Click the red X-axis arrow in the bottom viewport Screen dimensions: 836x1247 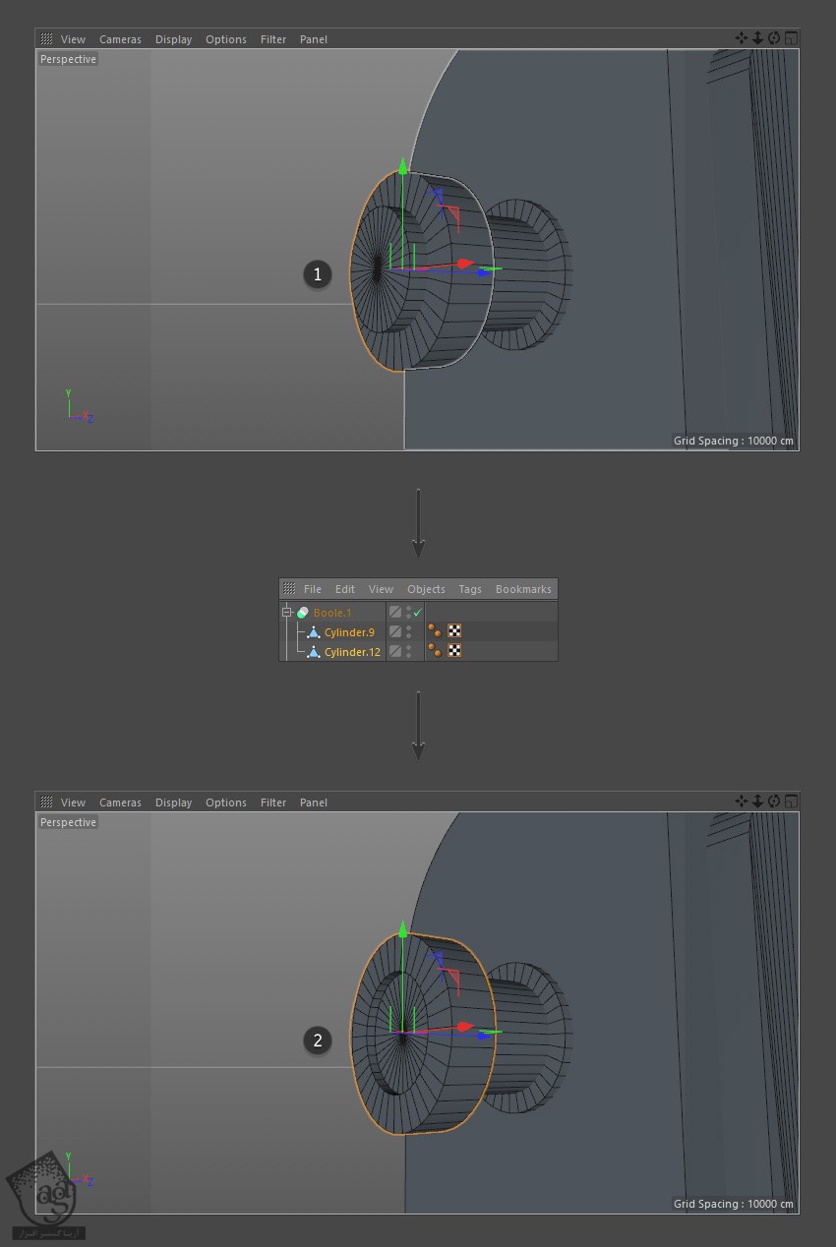465,1028
